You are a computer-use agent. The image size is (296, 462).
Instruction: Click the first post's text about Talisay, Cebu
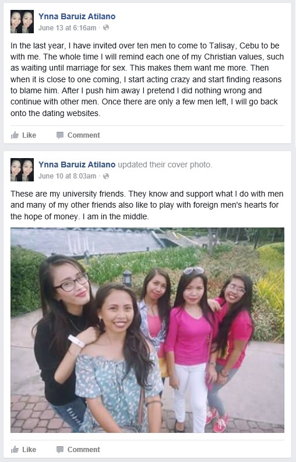coord(147,79)
